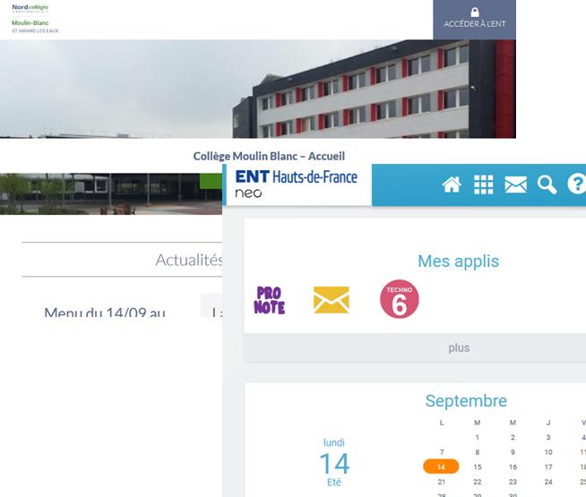Viewport: 586px width, 497px height.
Task: Open the applications grid icon
Action: [x=484, y=184]
